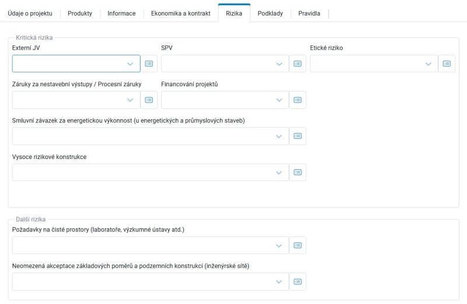Select the active Rizika tab
467x304 pixels.
(x=234, y=13)
